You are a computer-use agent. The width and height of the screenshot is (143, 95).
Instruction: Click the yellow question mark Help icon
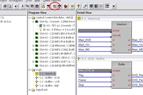(x=79, y=6)
